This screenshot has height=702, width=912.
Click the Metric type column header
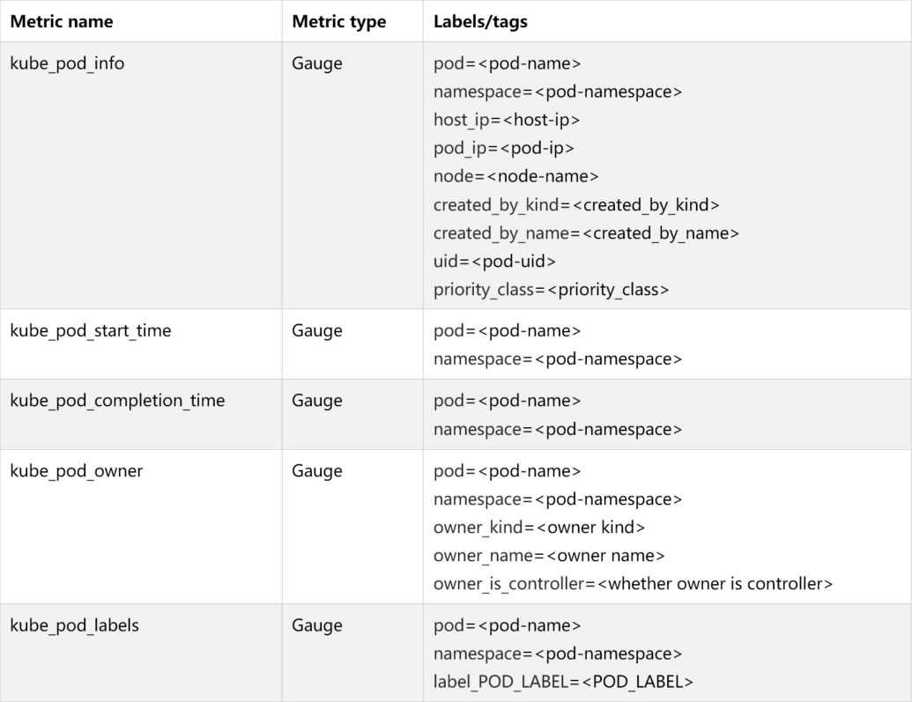point(339,21)
